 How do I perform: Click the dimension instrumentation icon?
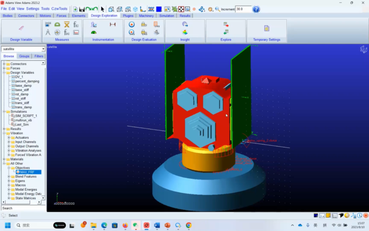click(x=112, y=24)
